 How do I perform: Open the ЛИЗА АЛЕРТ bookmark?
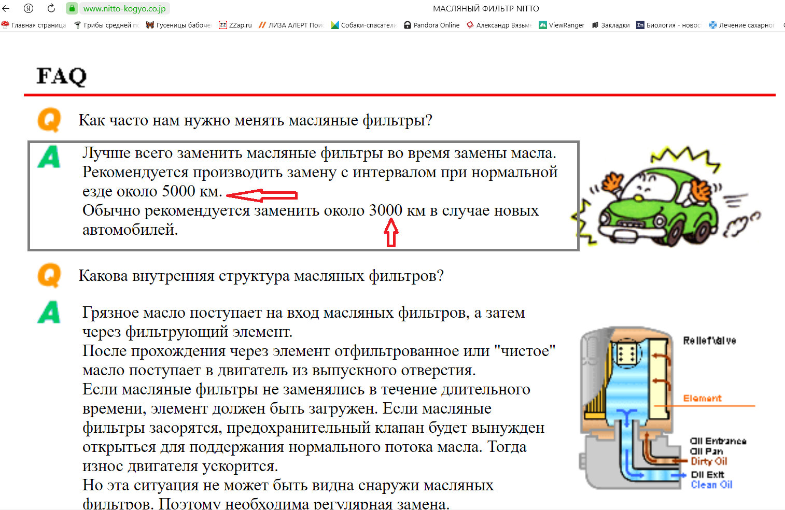pyautogui.click(x=291, y=25)
